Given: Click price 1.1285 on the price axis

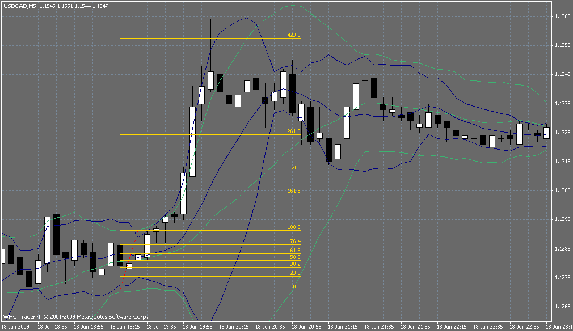Looking at the screenshot, I should click(562, 249).
